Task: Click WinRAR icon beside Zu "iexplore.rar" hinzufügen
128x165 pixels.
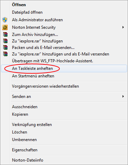Action: 5,41
